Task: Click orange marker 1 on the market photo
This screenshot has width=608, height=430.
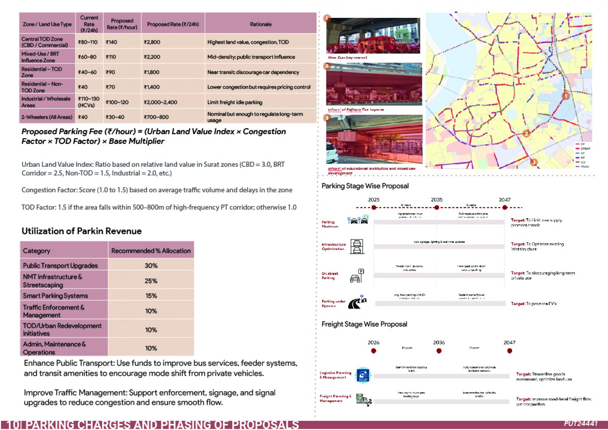Action: (327, 18)
